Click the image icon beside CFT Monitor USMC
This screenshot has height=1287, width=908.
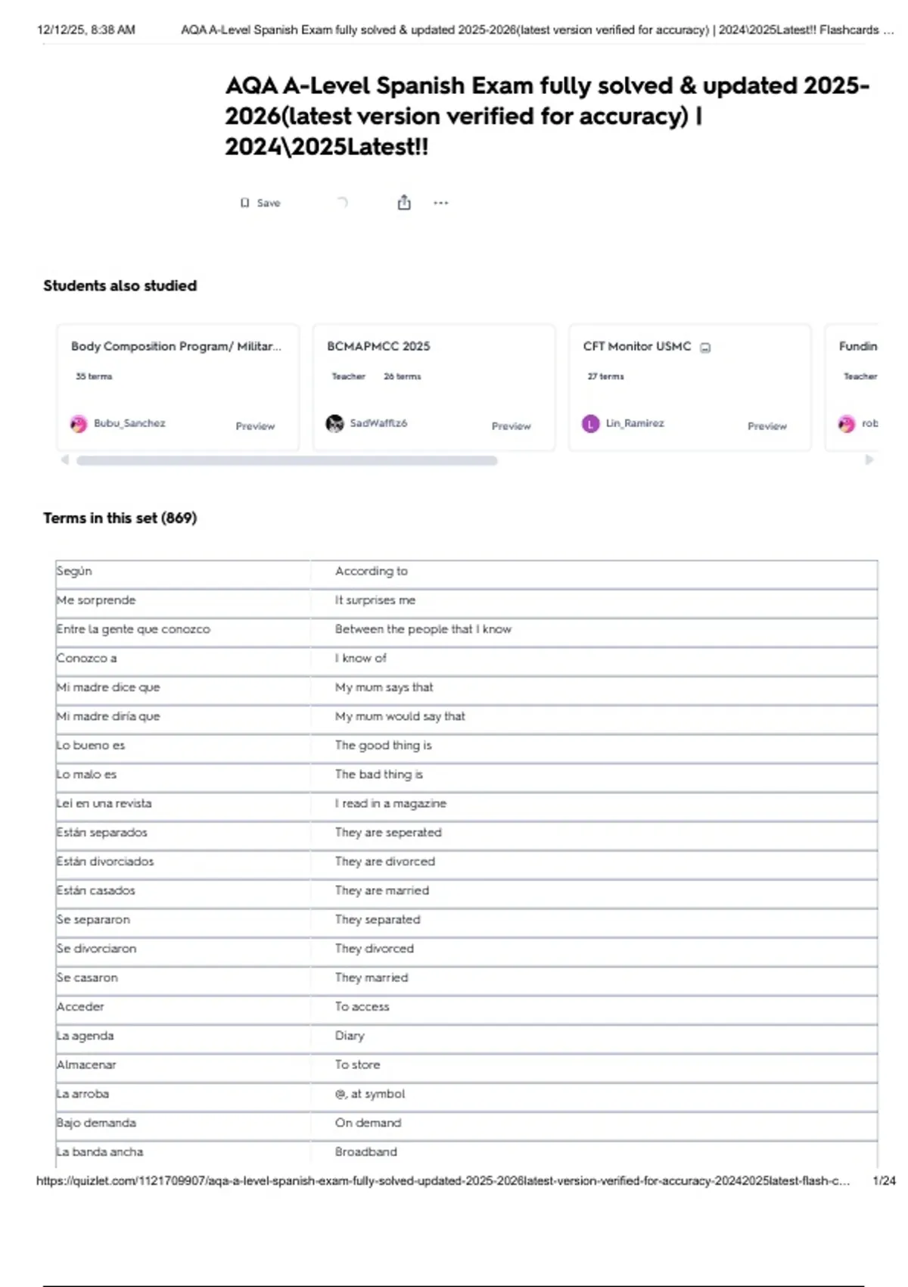[705, 347]
